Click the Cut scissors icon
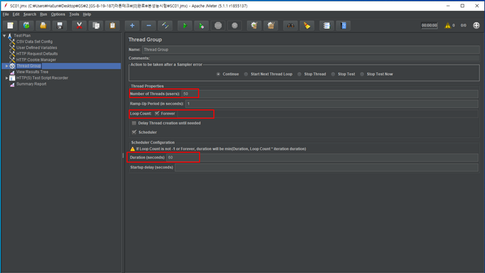The width and height of the screenshot is (485, 273). click(x=79, y=25)
